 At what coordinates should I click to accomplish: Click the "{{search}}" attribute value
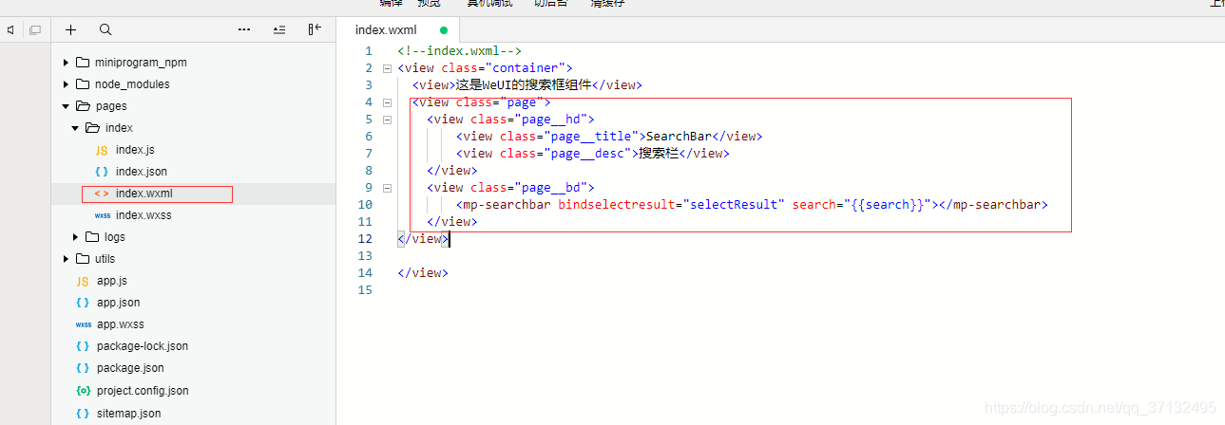point(887,205)
